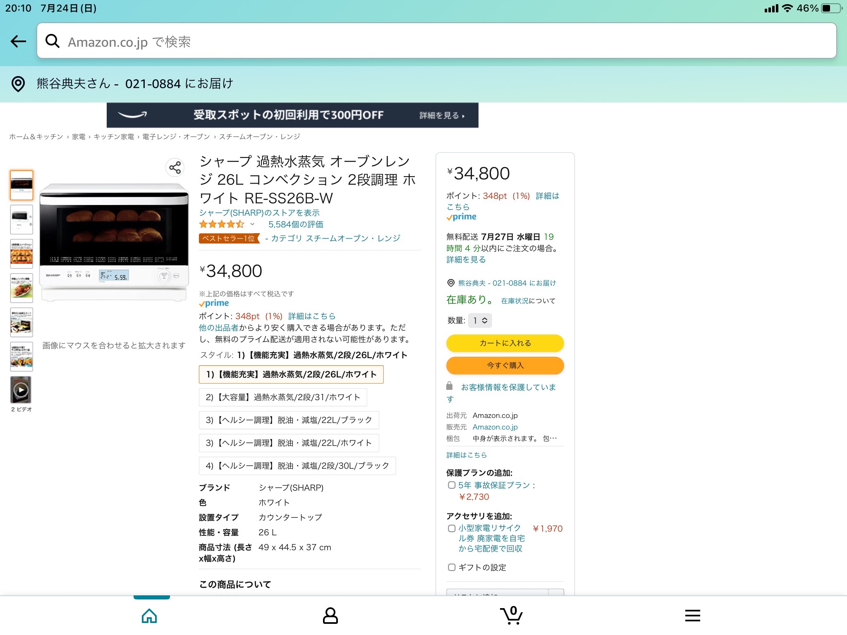This screenshot has height=635, width=847.
Task: Select style 3)【ヘルシー調理】22L/ブラック
Action: point(289,420)
